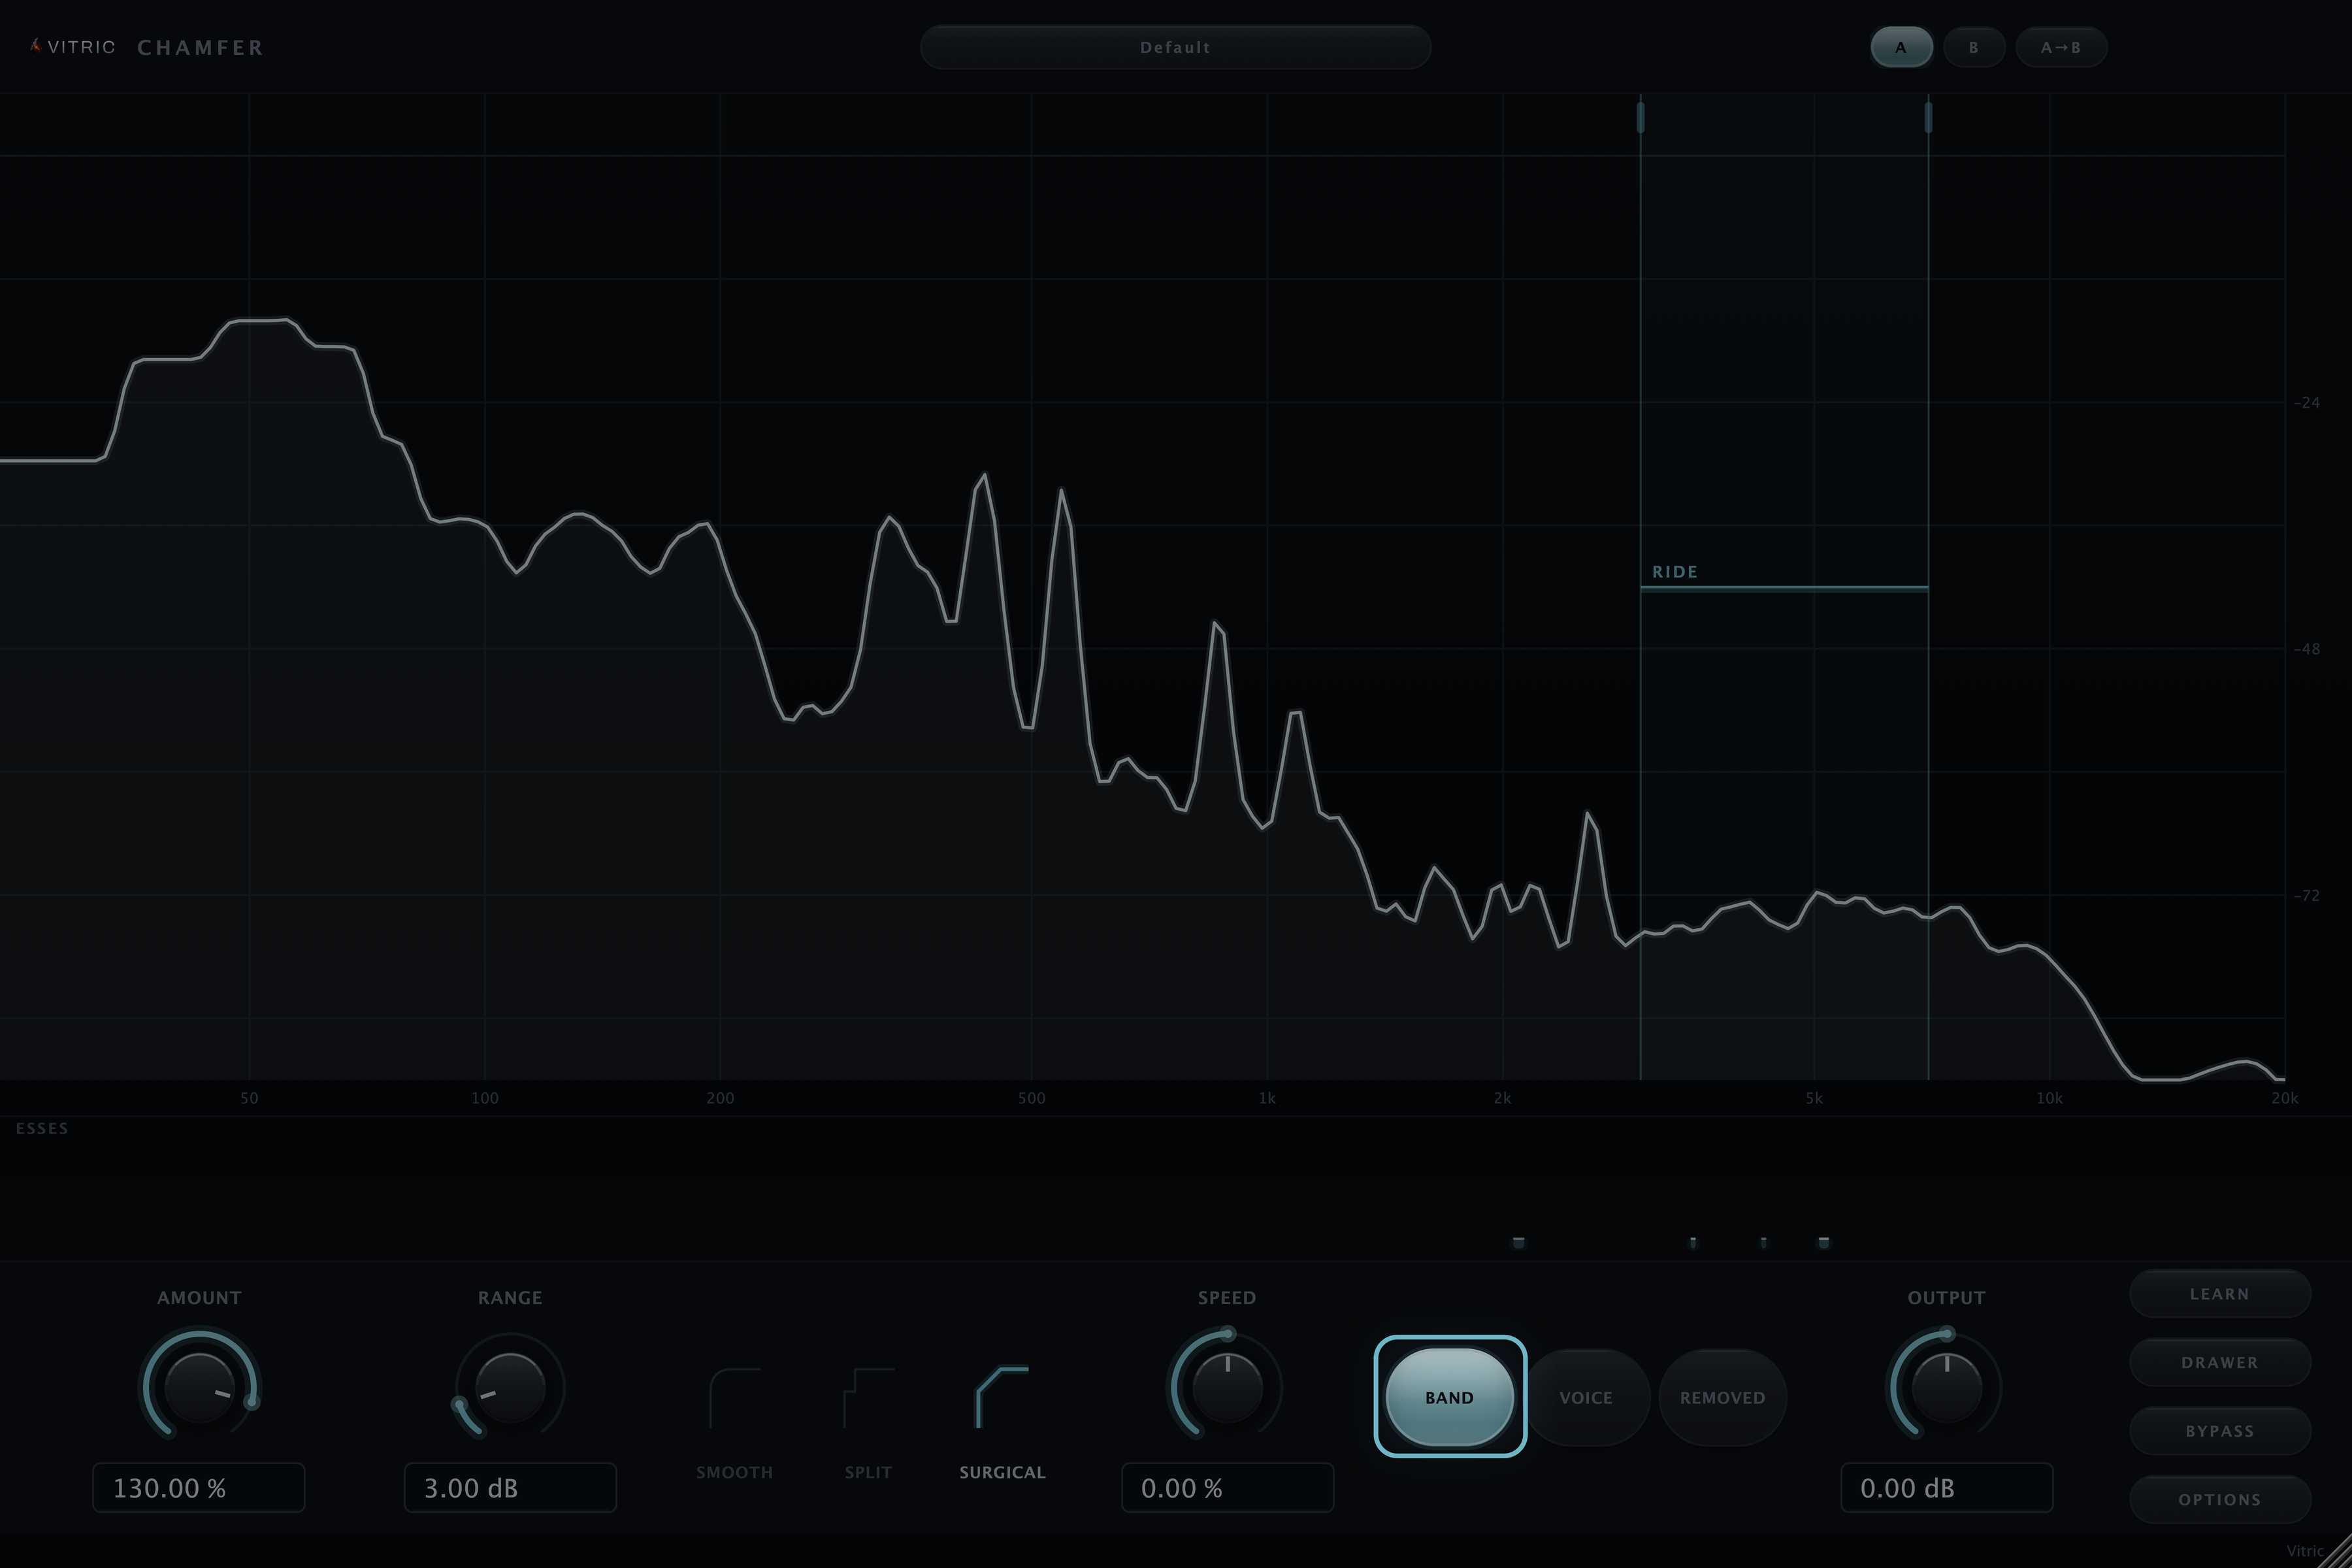Switch to state B
This screenshot has width=2352, height=1568.
click(x=1973, y=47)
